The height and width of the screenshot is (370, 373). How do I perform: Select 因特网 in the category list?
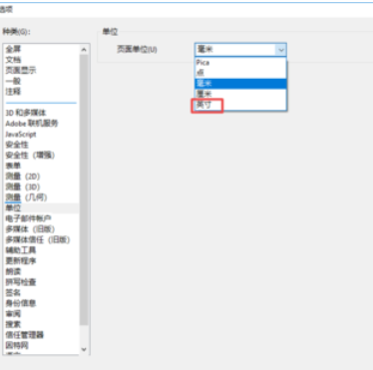coord(17,345)
